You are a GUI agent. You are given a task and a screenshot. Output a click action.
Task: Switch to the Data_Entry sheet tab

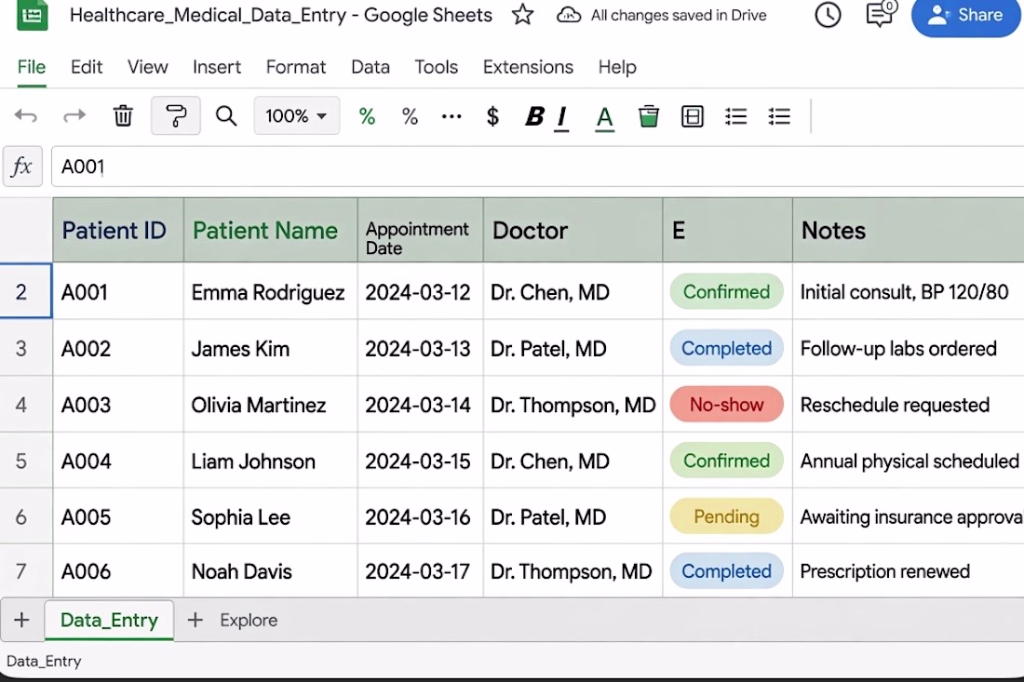[109, 620]
